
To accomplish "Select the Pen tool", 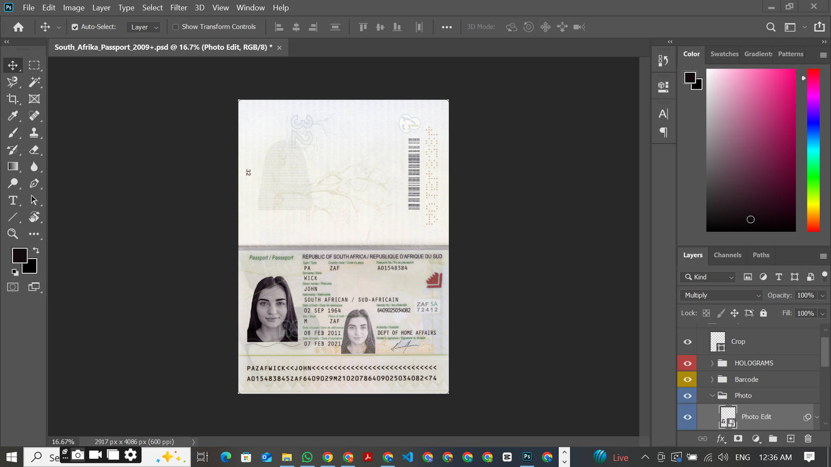I will point(34,183).
